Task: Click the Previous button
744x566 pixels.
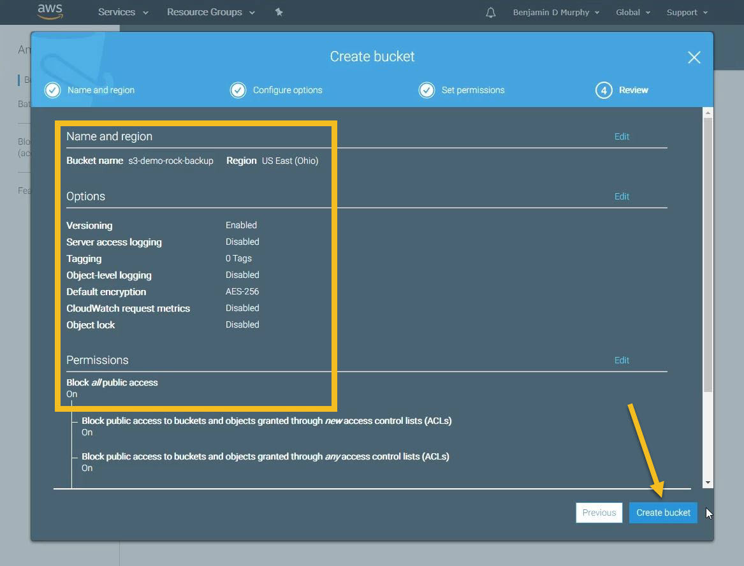Action: click(599, 513)
